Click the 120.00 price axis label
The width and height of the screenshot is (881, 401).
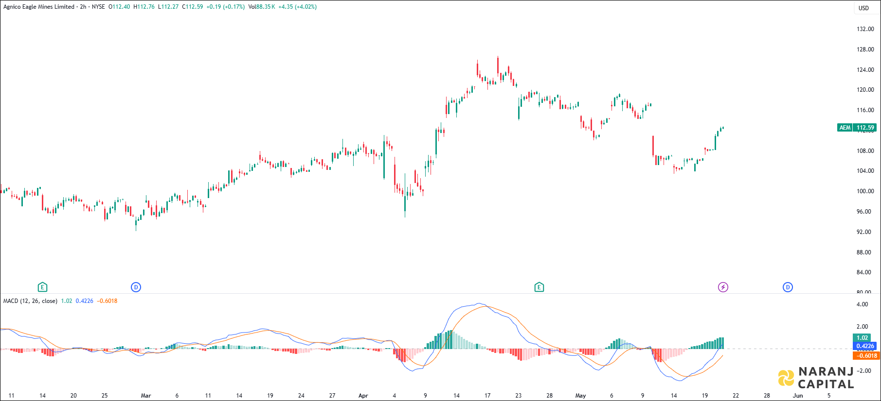865,90
